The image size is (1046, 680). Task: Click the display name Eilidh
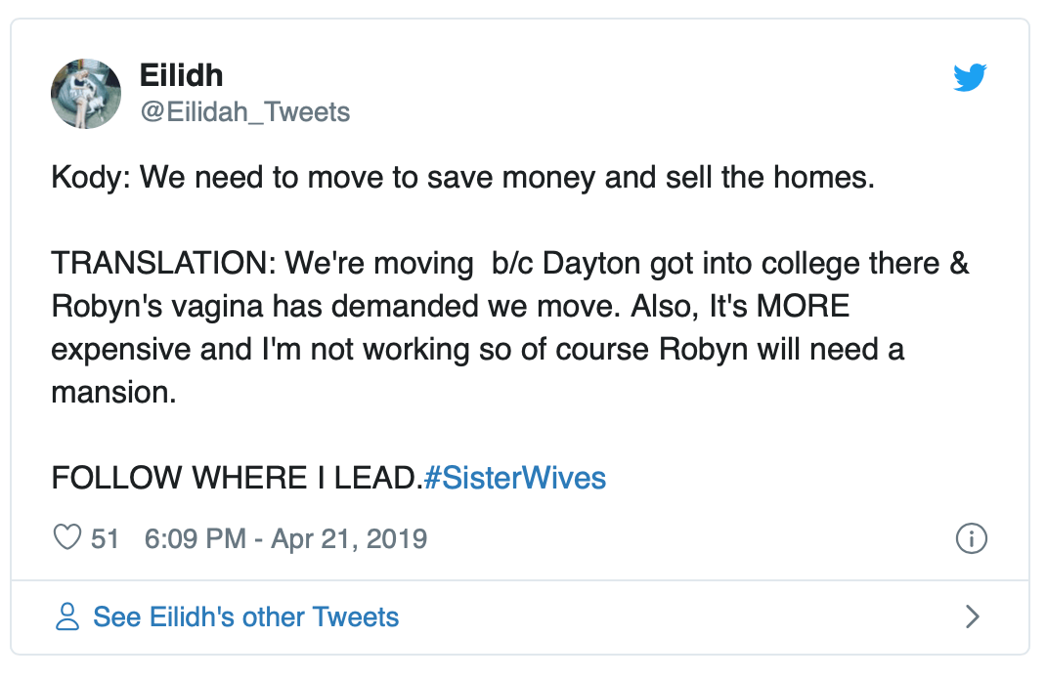click(182, 75)
